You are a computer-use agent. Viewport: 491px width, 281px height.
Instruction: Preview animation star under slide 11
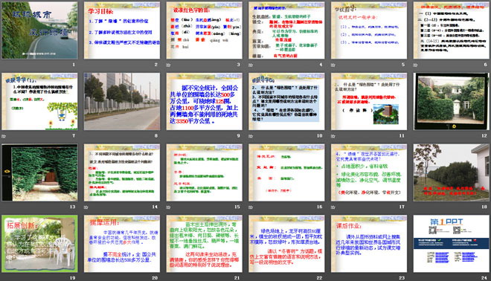333,136
